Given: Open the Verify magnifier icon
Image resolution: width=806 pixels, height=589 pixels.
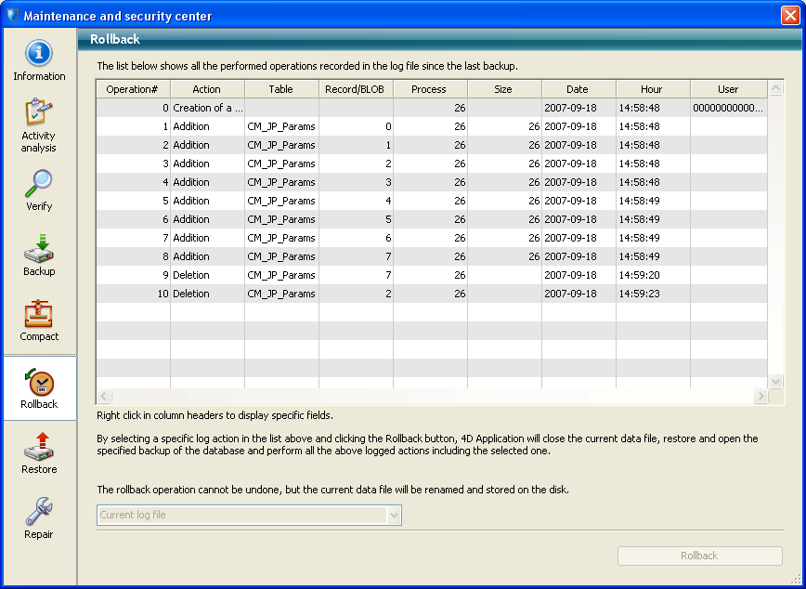Looking at the screenshot, I should [x=39, y=190].
